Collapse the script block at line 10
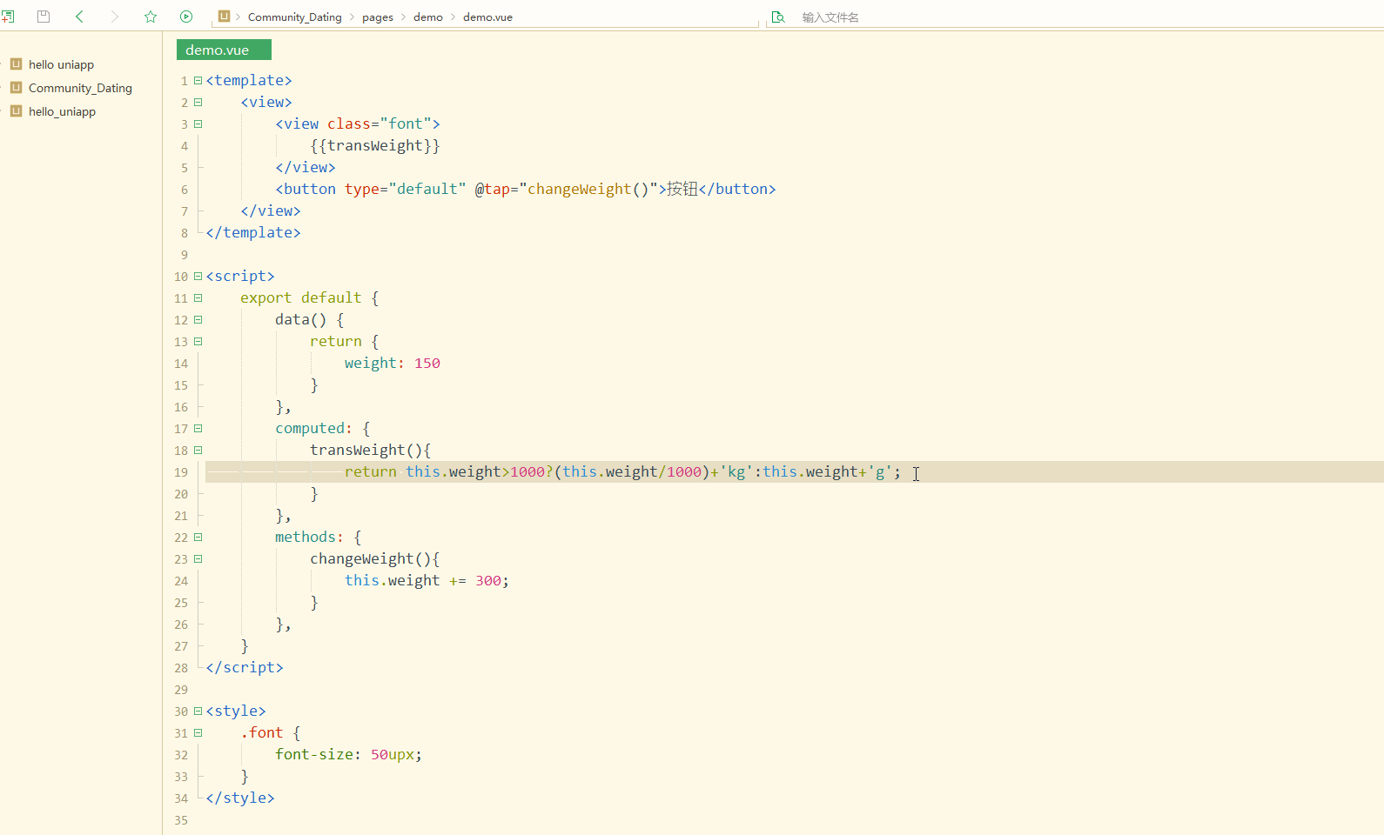The image size is (1384, 835). coord(198,276)
